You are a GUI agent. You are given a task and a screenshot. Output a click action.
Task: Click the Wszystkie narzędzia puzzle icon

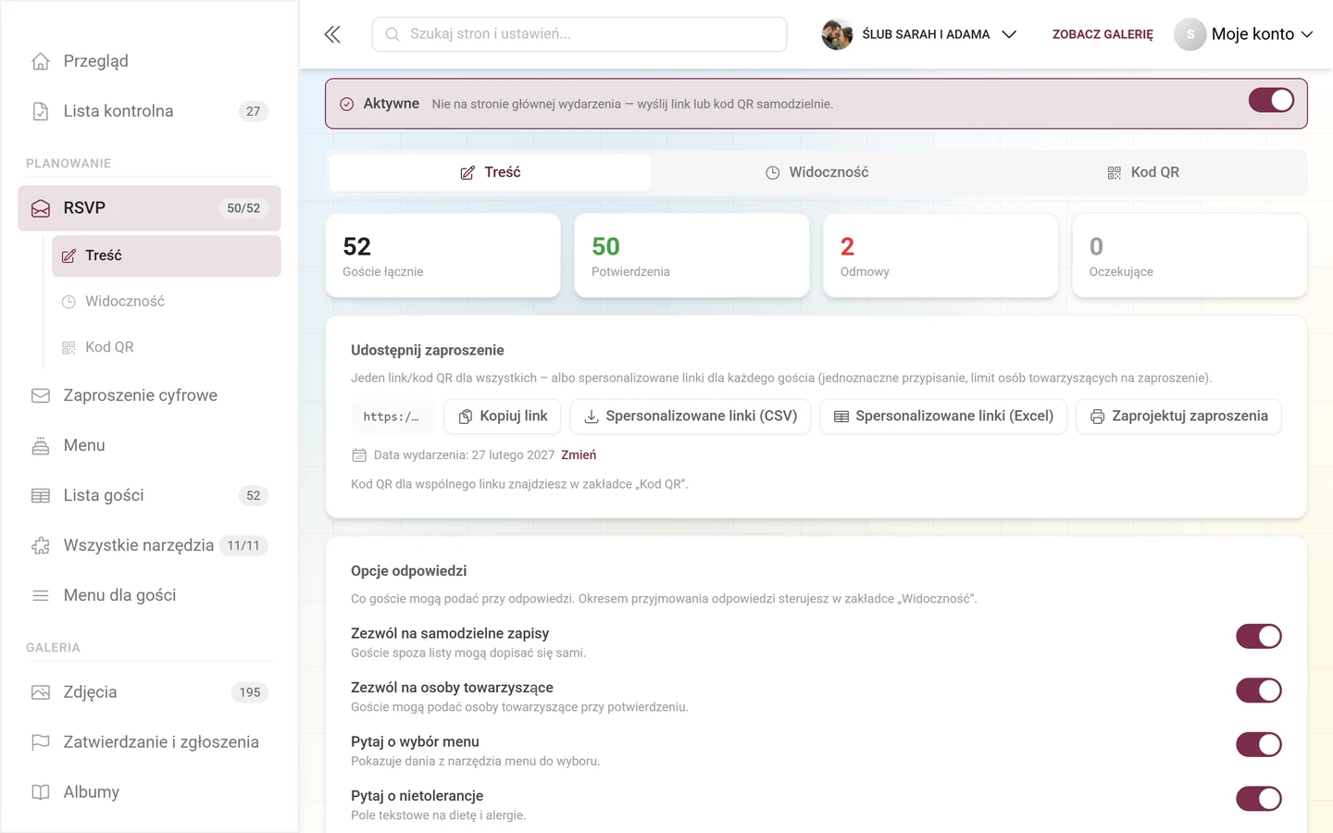(x=41, y=545)
